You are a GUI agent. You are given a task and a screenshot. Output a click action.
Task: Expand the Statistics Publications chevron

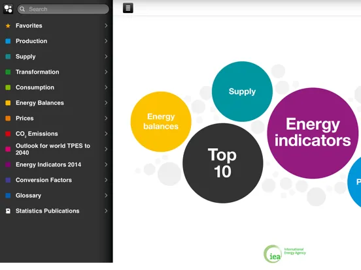(x=106, y=211)
